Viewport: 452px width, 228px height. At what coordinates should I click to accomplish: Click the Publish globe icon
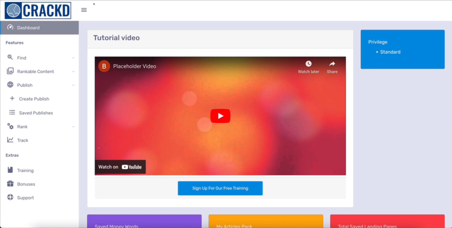pyautogui.click(x=10, y=85)
